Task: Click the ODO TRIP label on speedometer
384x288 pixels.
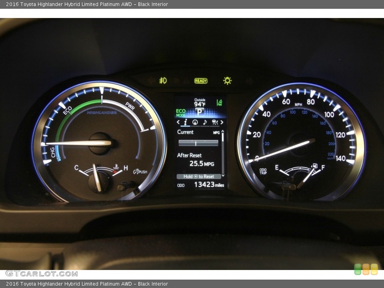Action: point(263,171)
